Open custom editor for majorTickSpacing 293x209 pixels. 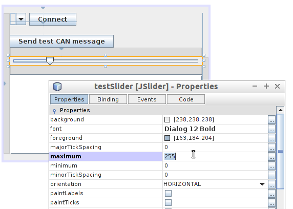coord(271,148)
